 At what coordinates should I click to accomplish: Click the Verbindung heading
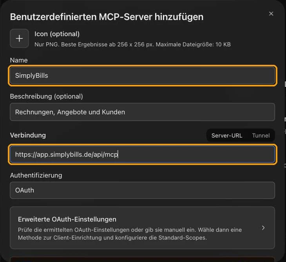(28, 135)
